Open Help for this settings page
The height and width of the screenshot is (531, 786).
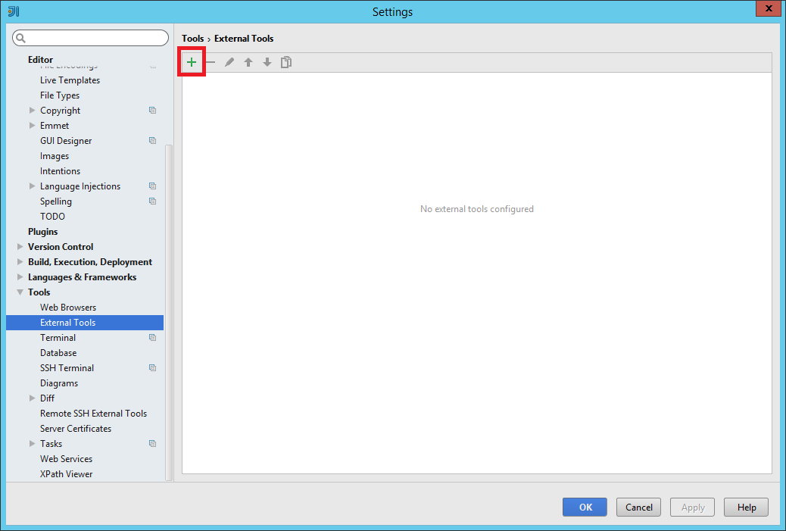pyautogui.click(x=746, y=507)
